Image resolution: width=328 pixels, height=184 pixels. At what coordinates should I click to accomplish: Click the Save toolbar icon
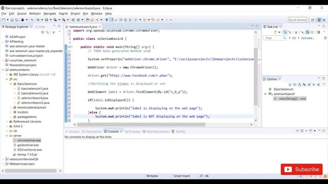point(12,20)
